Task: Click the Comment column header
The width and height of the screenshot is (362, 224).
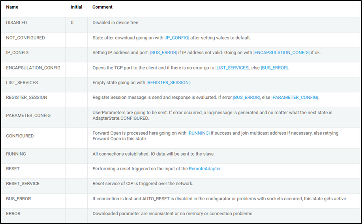Action: (x=102, y=7)
